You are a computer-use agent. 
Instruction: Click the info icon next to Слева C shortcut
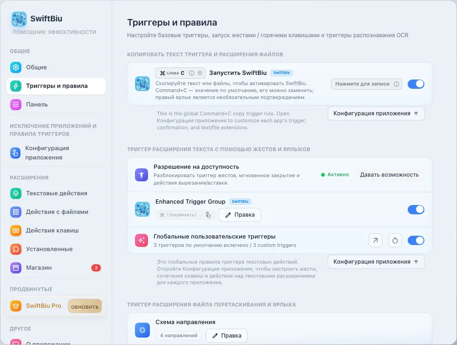tap(191, 73)
